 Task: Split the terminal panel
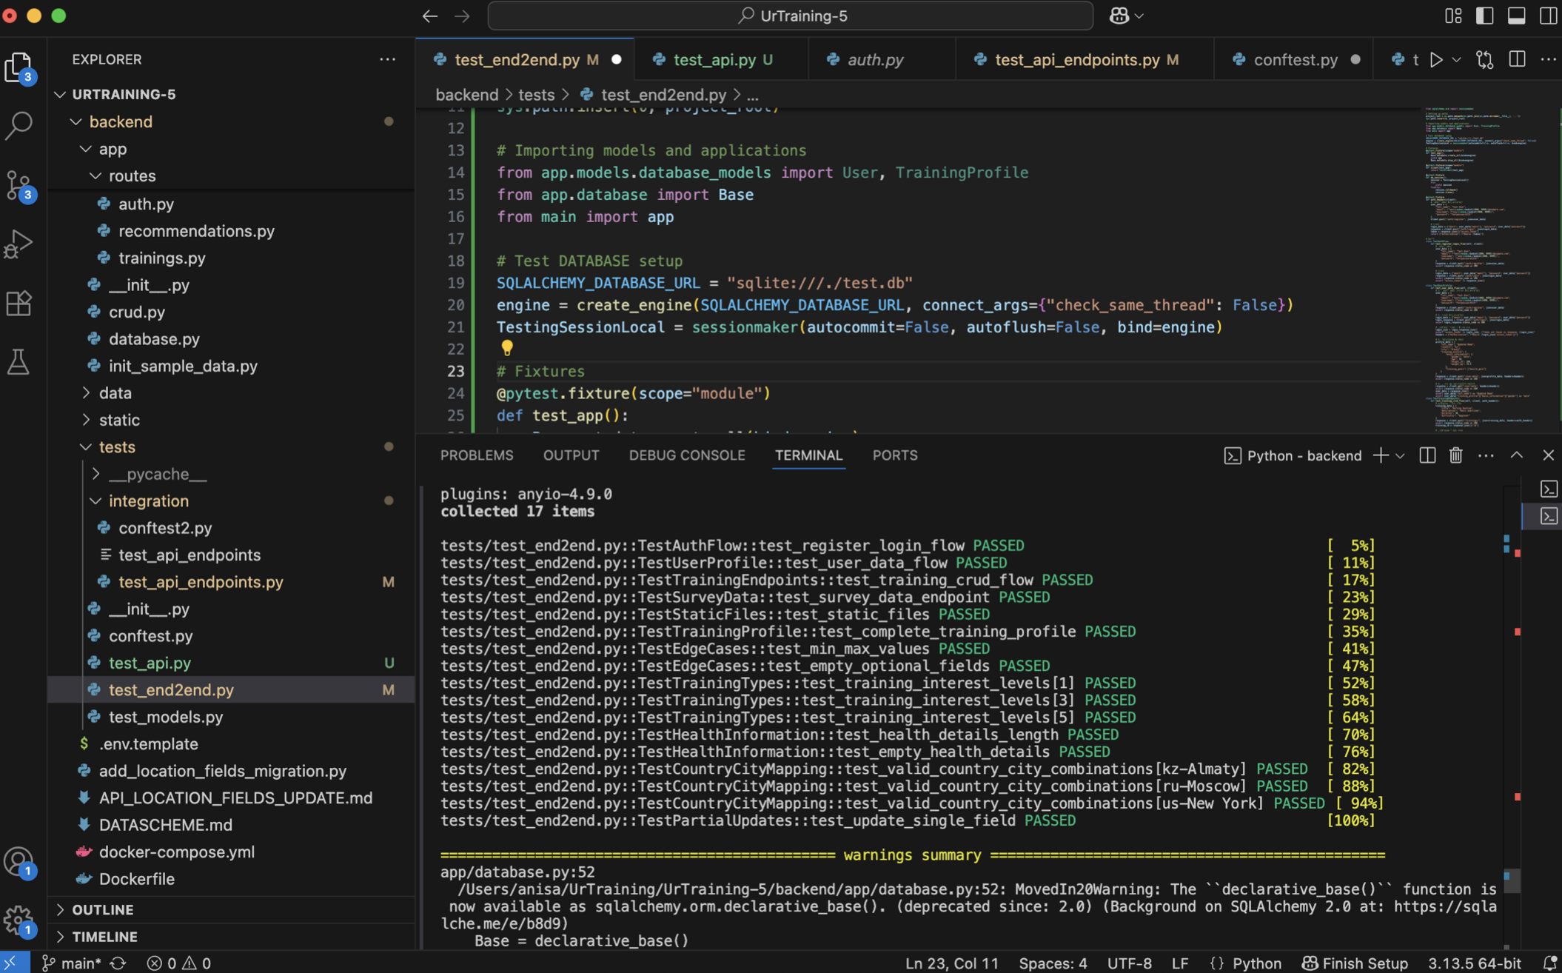[x=1427, y=455]
